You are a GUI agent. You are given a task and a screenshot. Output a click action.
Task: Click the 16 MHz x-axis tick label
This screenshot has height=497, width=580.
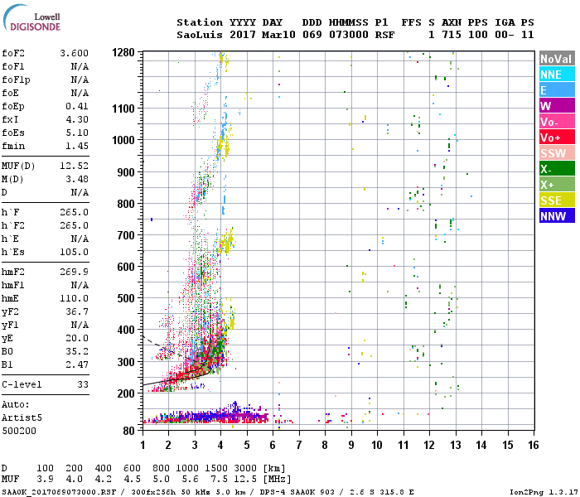534,445
